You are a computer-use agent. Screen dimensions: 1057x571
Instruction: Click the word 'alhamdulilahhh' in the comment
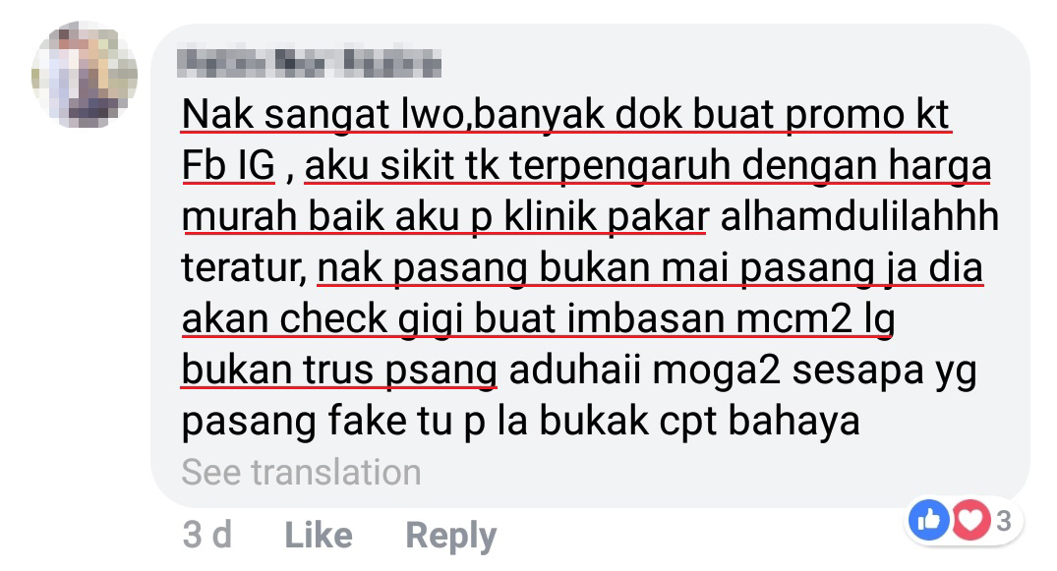pos(859,216)
